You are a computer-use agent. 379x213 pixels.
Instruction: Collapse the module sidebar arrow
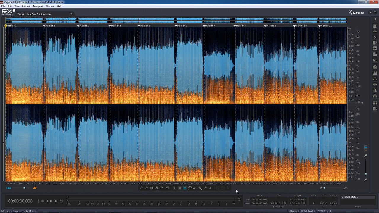click(375, 19)
